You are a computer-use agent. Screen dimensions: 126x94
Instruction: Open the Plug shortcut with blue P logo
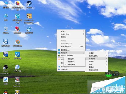(x=17, y=19)
